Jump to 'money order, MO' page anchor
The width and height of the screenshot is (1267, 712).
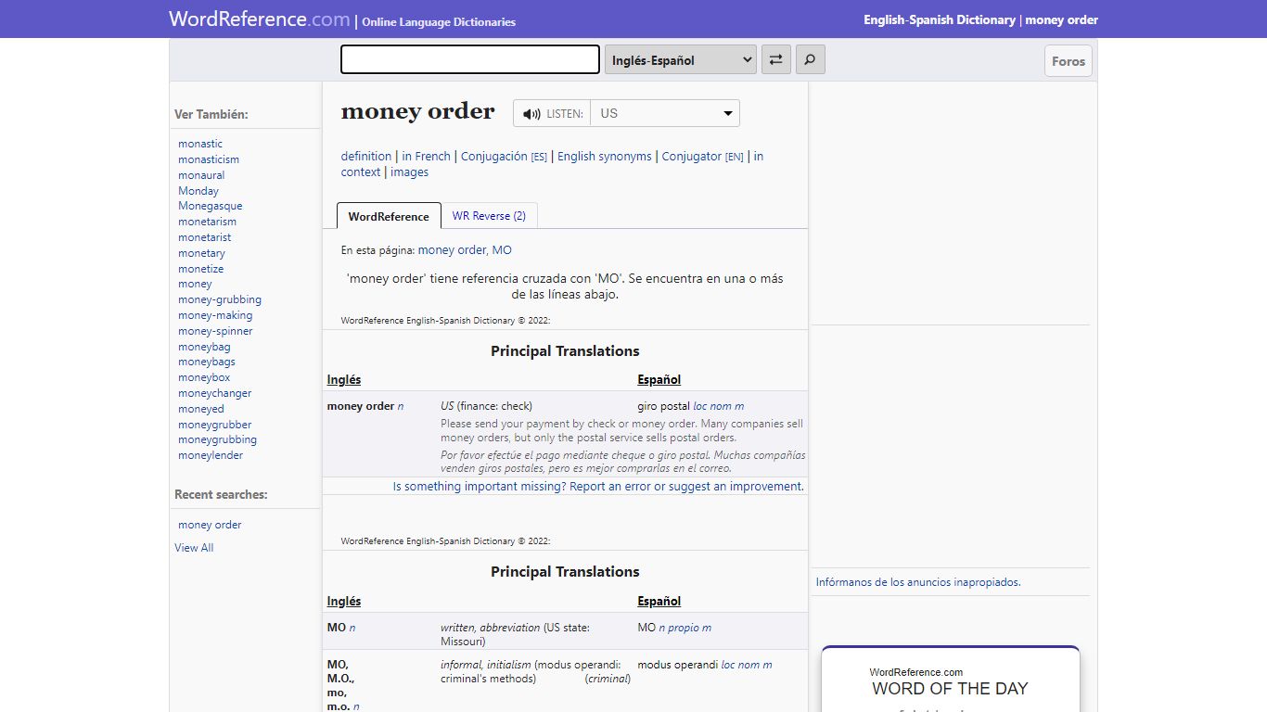[465, 250]
